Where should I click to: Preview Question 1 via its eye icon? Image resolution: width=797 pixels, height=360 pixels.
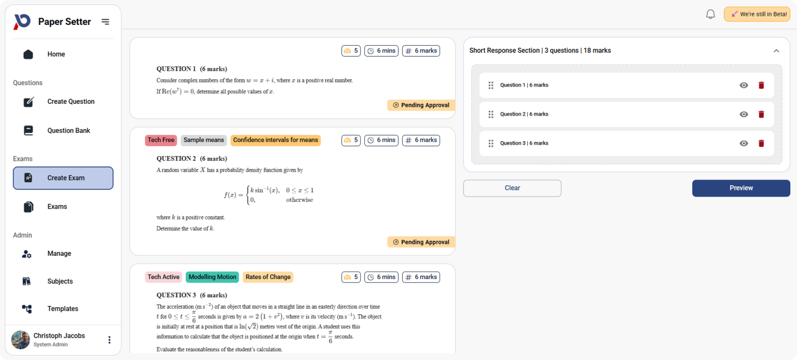744,85
